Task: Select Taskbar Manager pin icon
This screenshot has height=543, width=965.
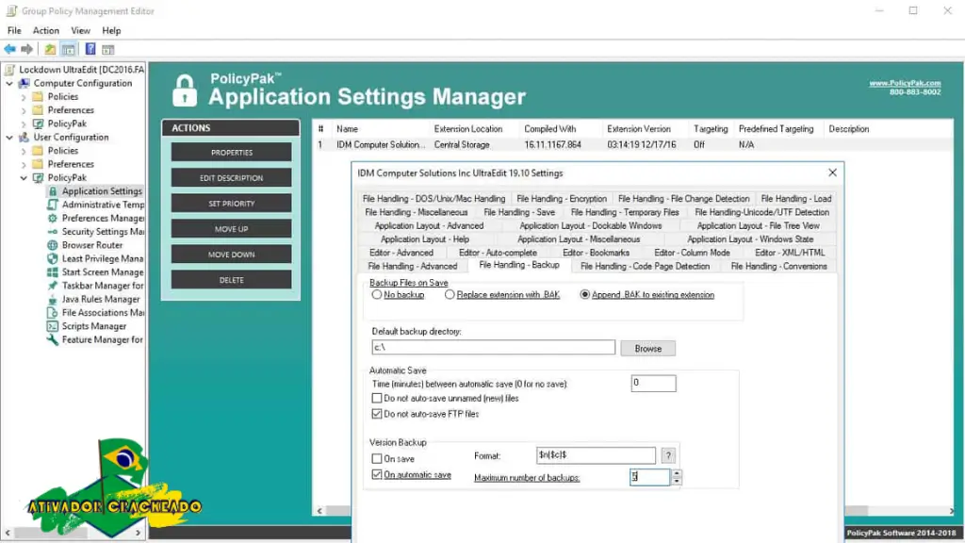Action: click(53, 286)
